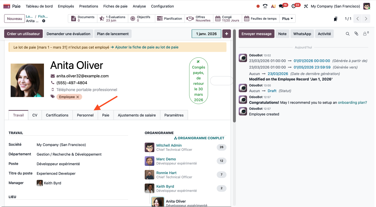
Task: Open the activities clock icon
Action: (294, 6)
